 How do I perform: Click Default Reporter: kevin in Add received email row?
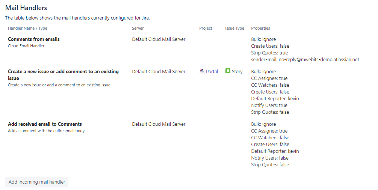click(x=275, y=151)
